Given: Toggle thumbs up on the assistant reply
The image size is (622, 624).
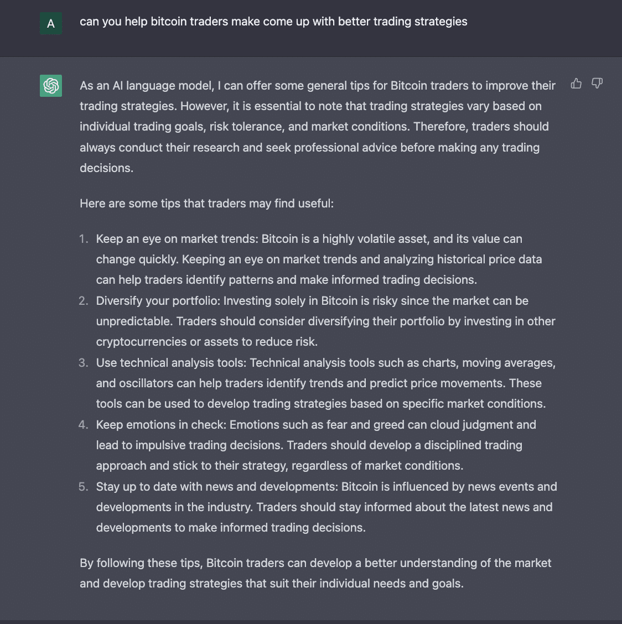Looking at the screenshot, I should (576, 83).
